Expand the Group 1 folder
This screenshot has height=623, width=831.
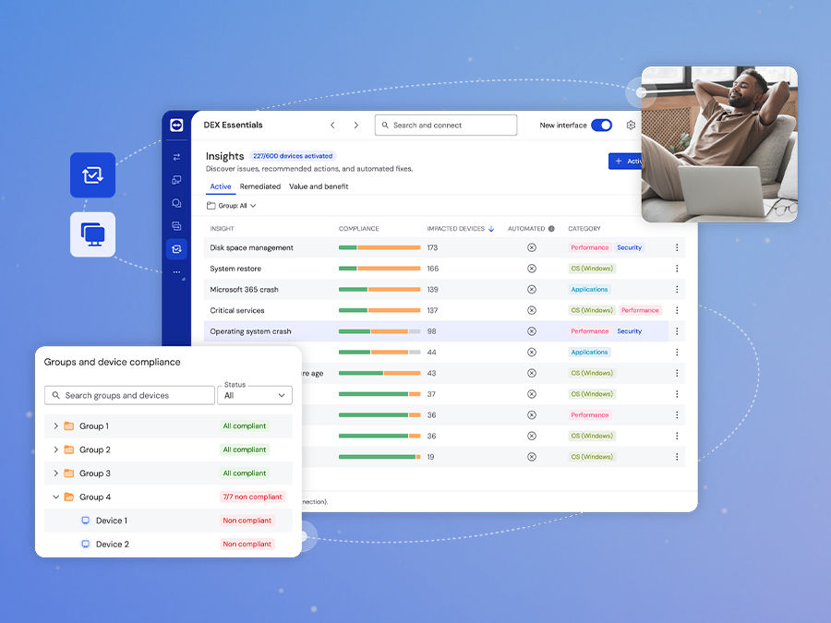tap(55, 426)
